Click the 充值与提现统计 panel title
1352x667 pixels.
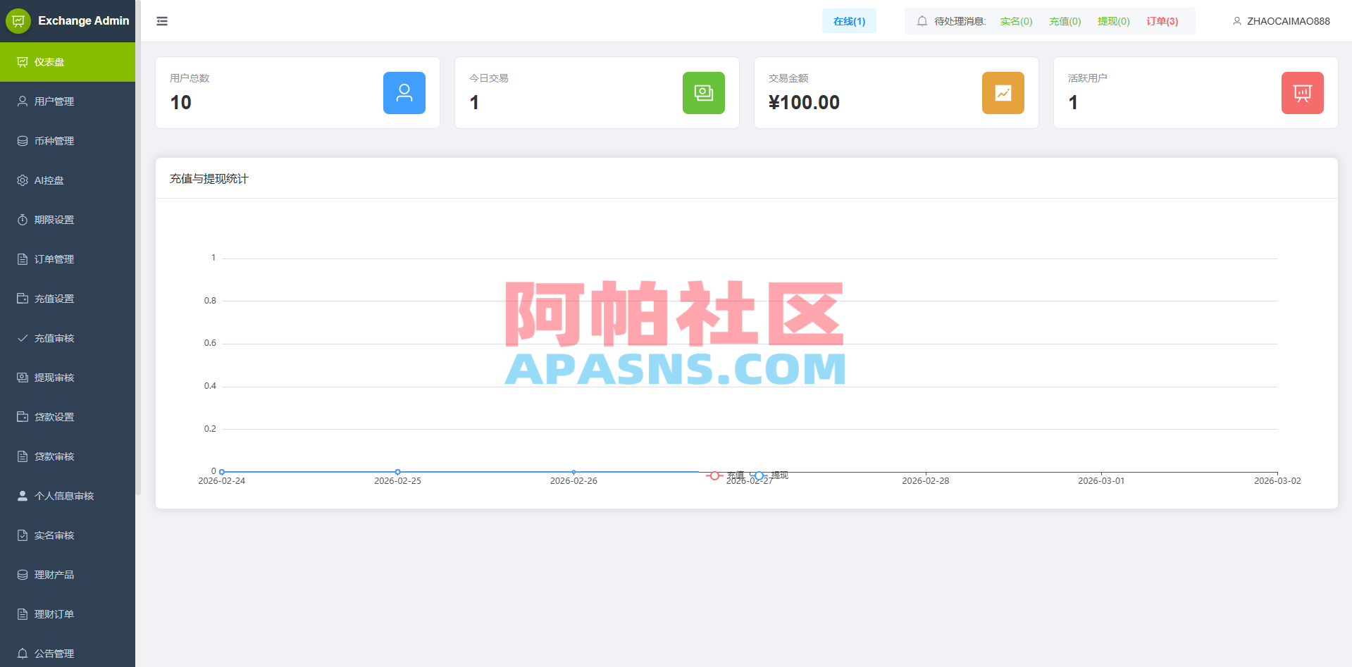coord(209,179)
